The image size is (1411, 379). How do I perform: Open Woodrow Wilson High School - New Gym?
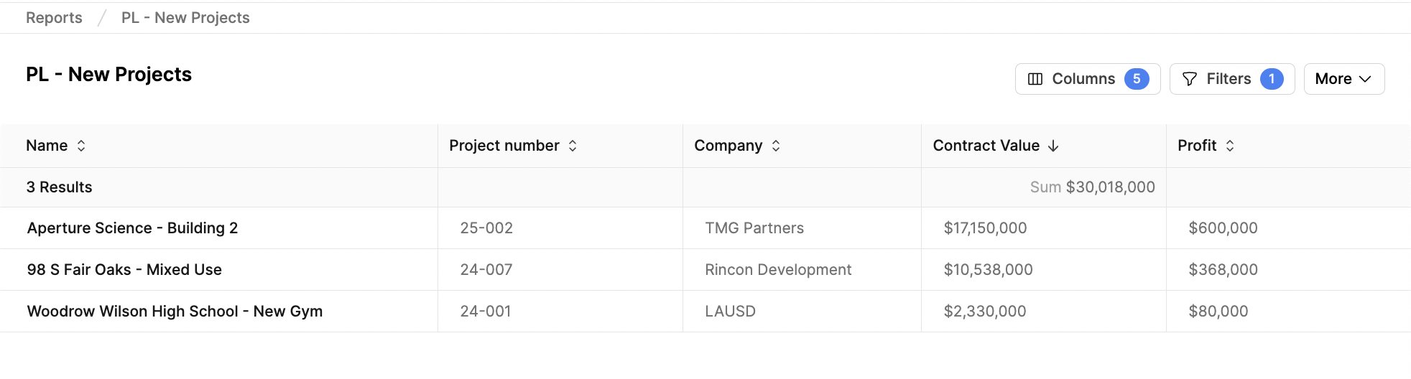(175, 312)
